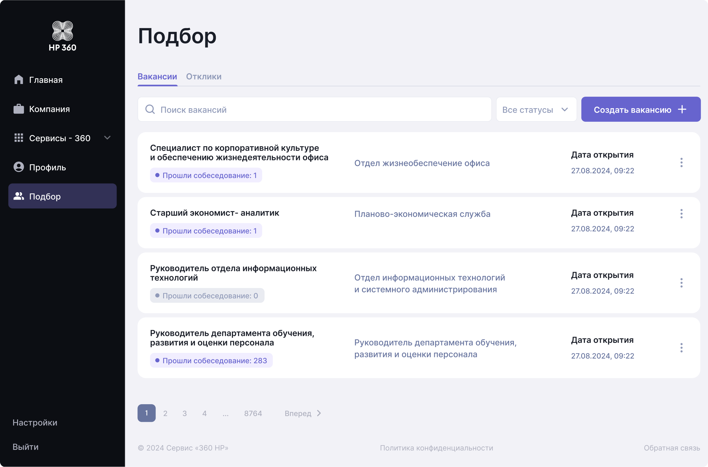The height and width of the screenshot is (467, 708).
Task: Open three-dot menu for Руководитель отдела информационных технологий
Action: pyautogui.click(x=681, y=283)
